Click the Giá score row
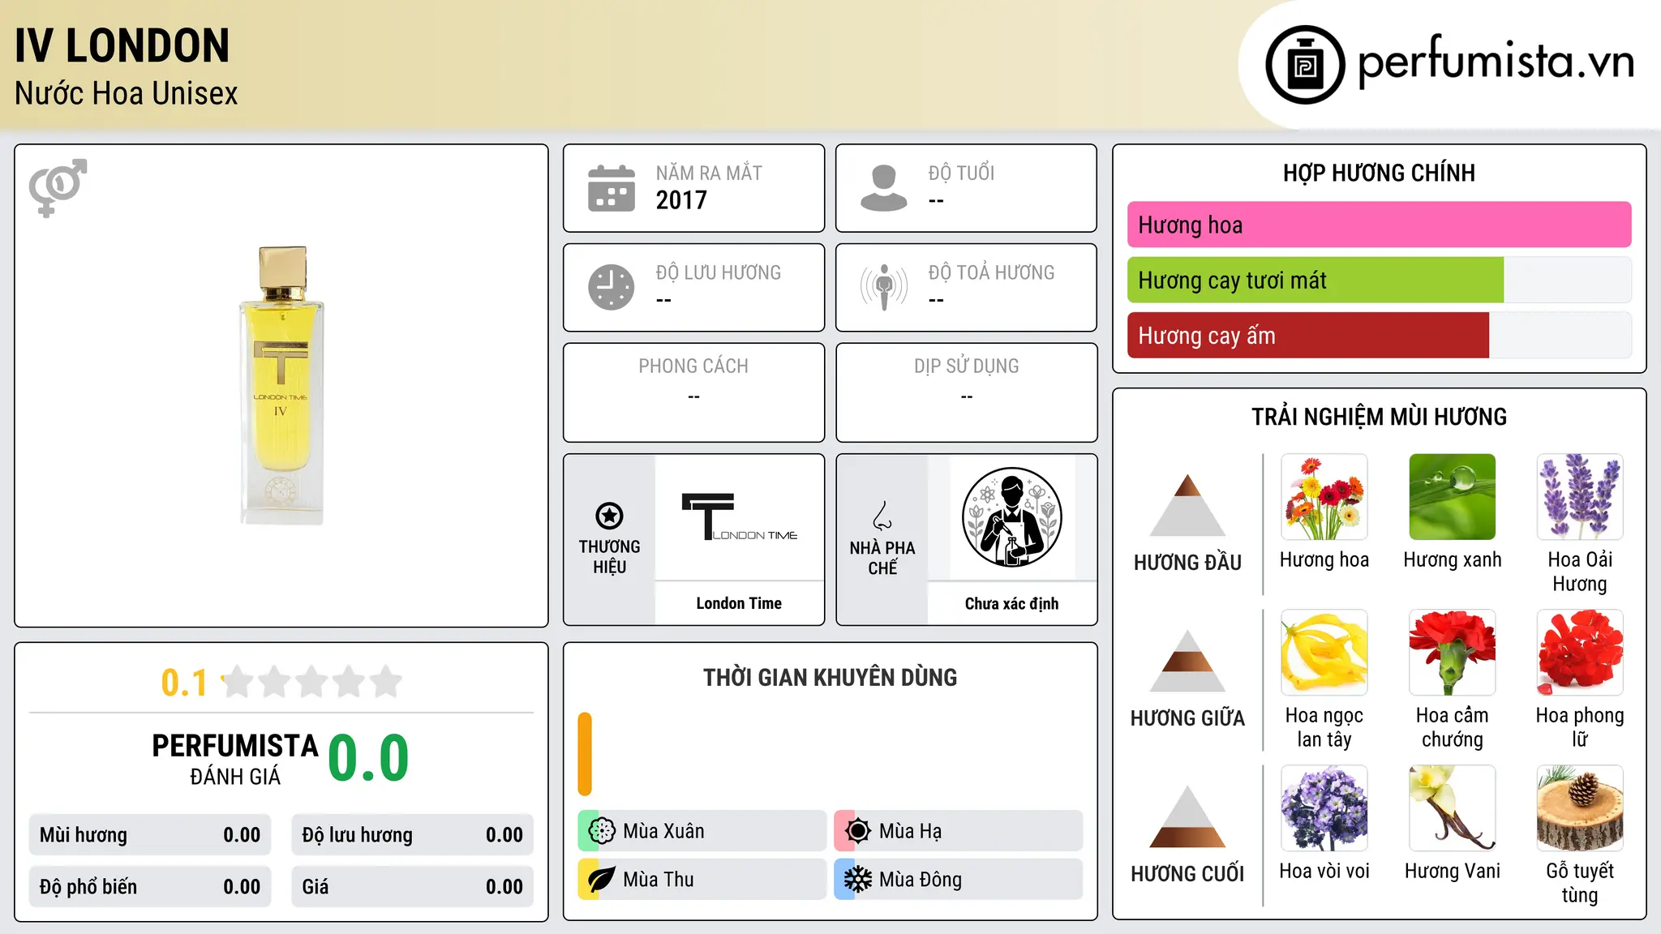Viewport: 1661px width, 934px height. pos(412,886)
